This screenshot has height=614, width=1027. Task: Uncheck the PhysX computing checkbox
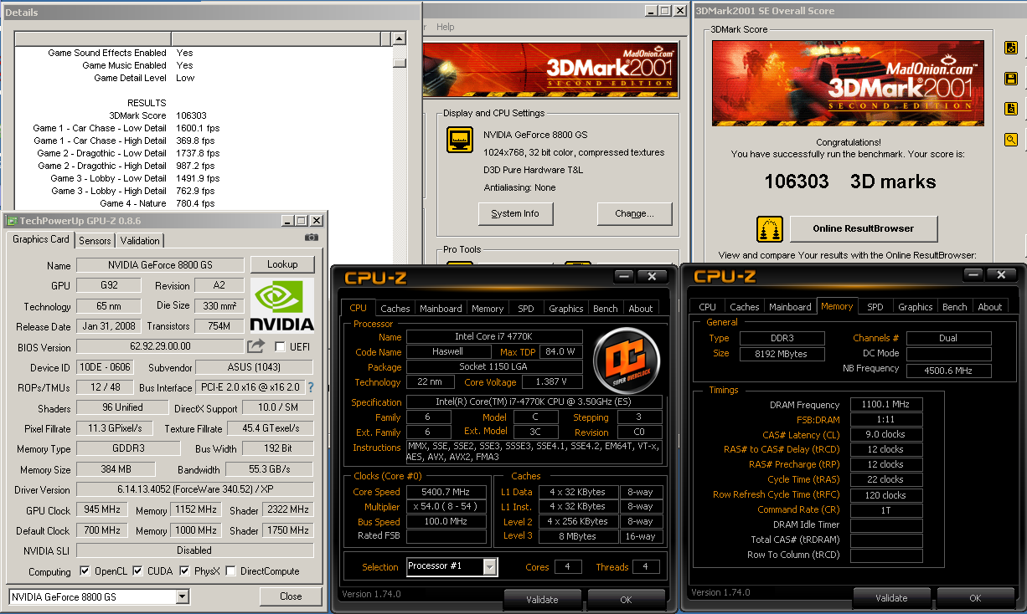(184, 571)
